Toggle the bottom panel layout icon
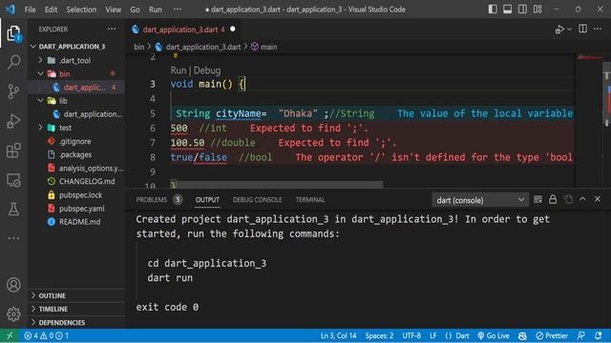The width and height of the screenshot is (611, 343). tap(507, 10)
